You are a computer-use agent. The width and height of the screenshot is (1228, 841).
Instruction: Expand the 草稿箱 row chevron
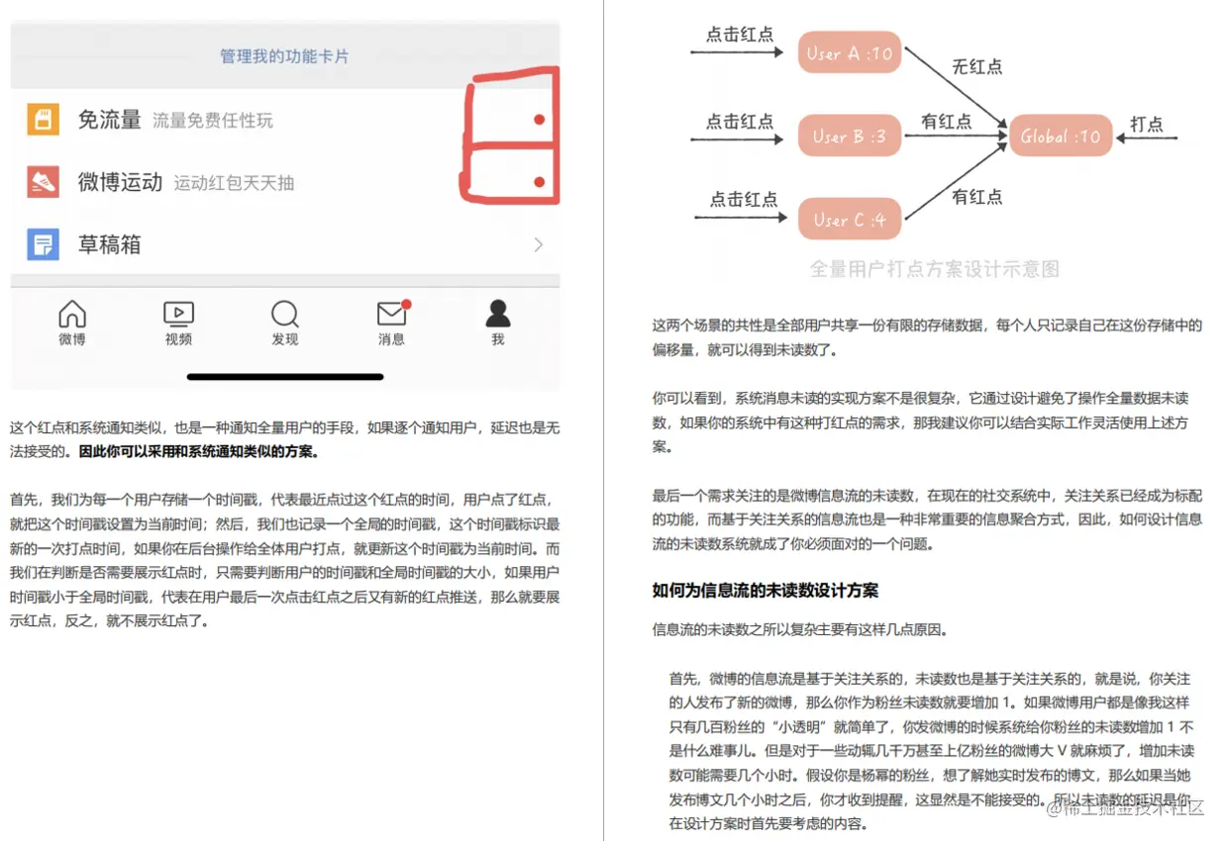539,244
